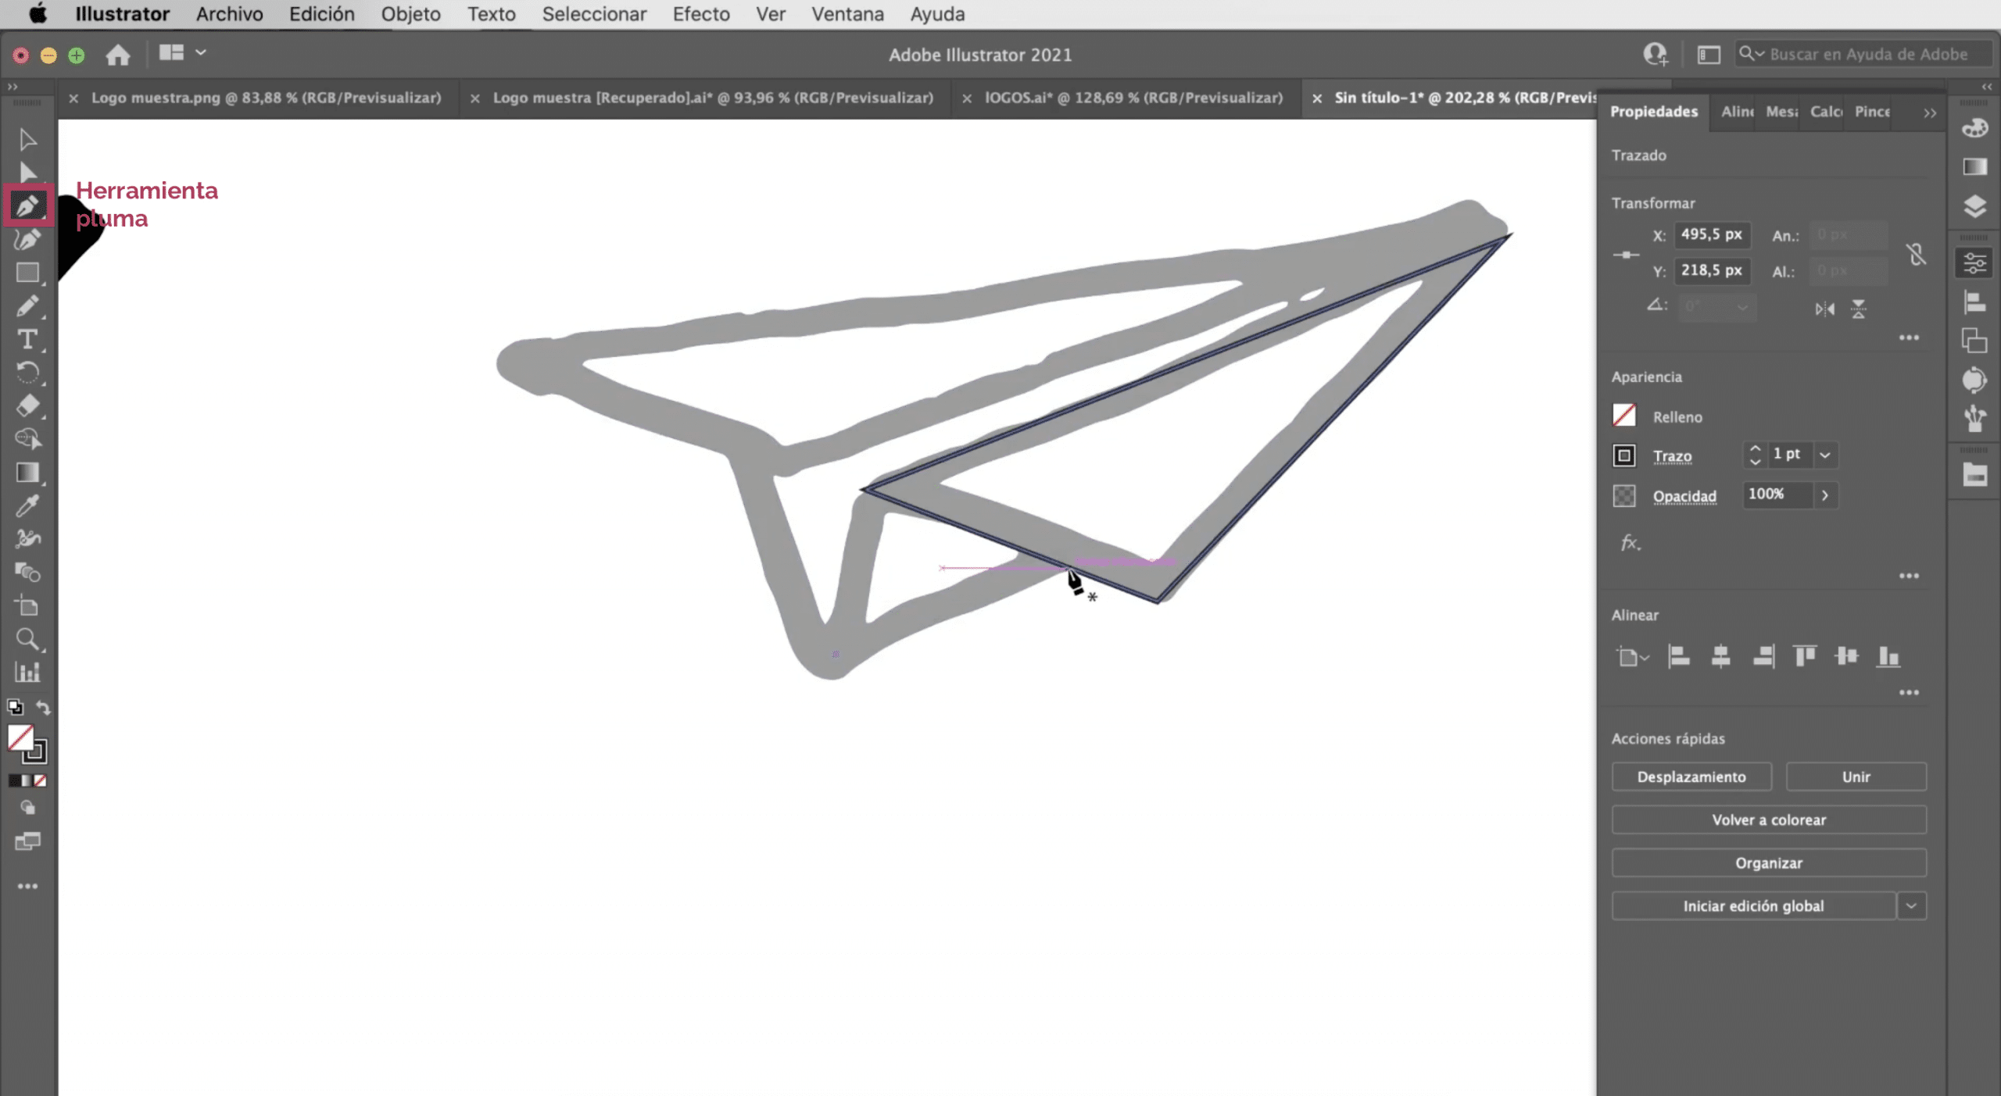Select the Rotate tool
The width and height of the screenshot is (2001, 1096).
pyautogui.click(x=27, y=373)
